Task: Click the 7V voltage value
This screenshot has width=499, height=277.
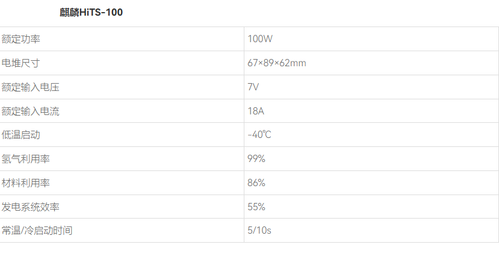Action: pos(253,87)
